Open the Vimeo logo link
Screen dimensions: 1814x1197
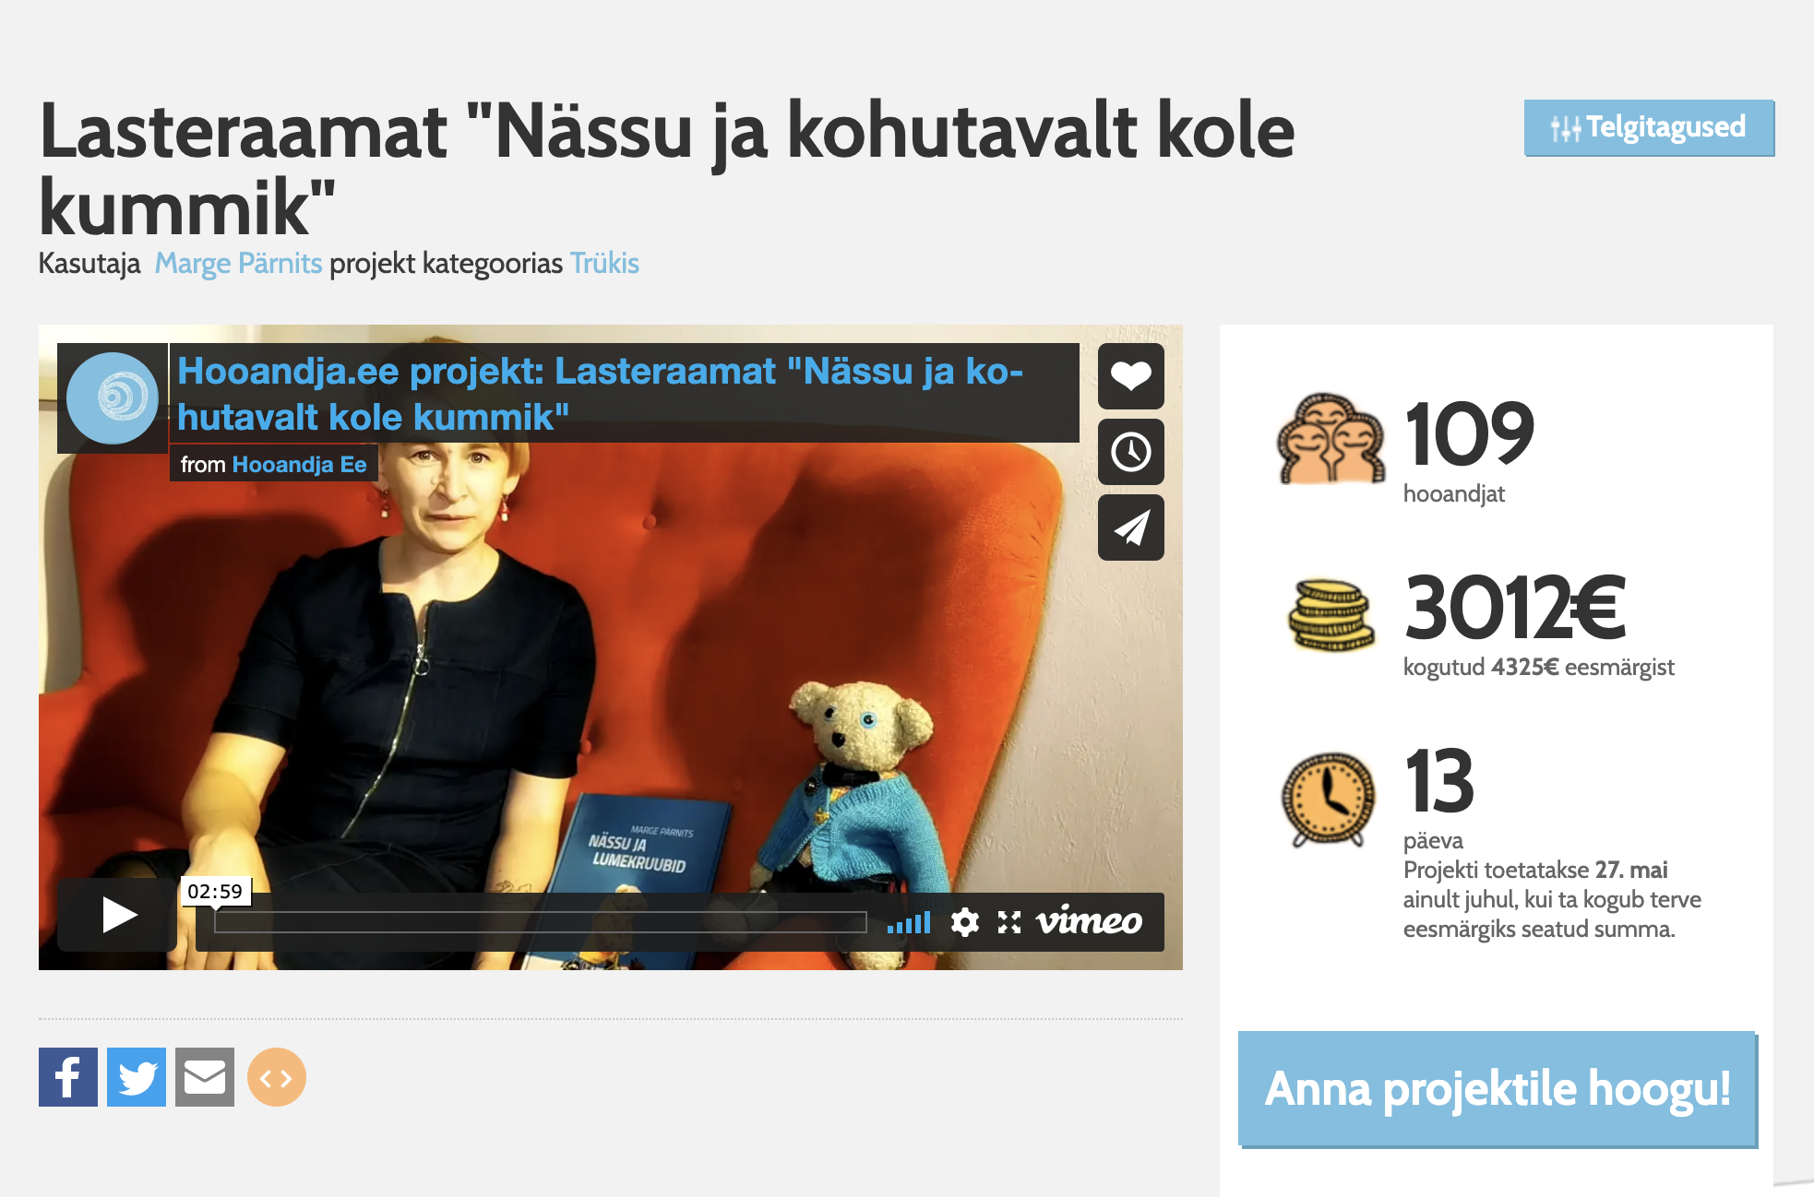click(x=1089, y=921)
